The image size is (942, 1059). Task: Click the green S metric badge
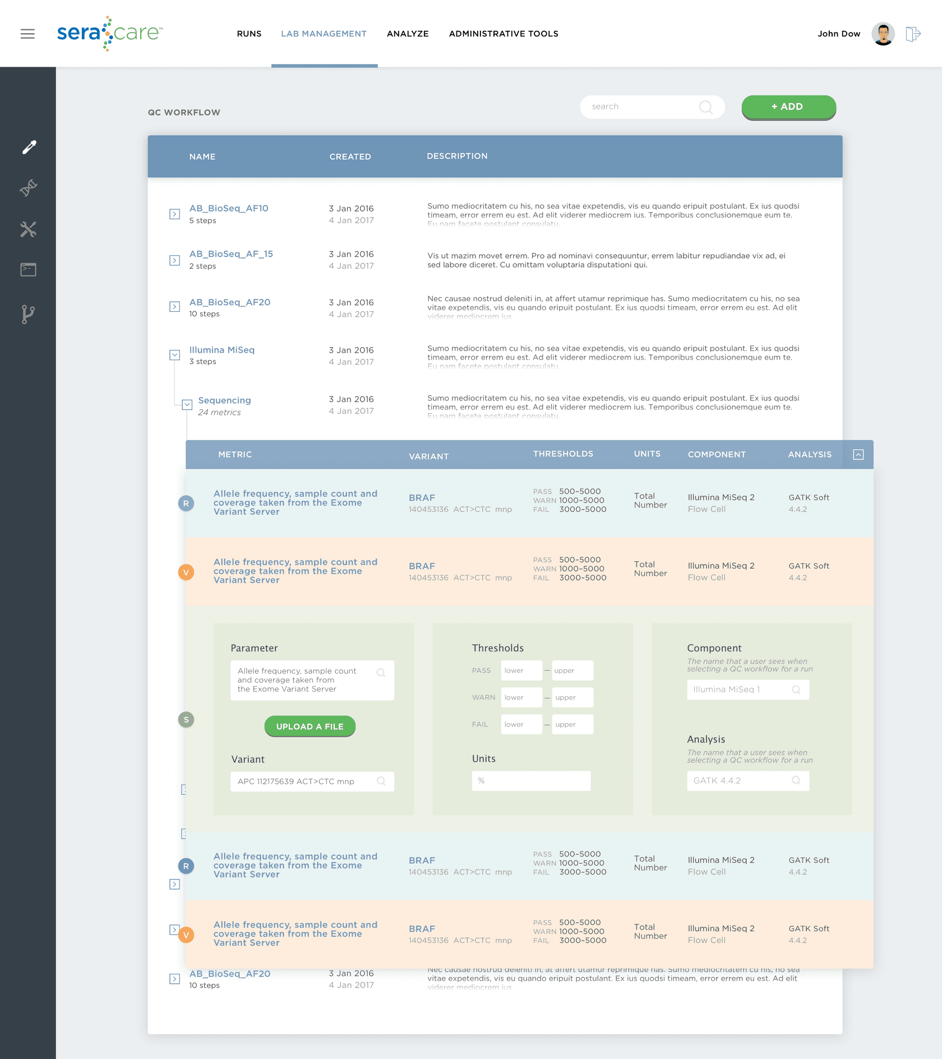tap(186, 720)
